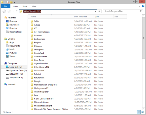Viewport: 146px width, 115px height.
Task: Select the Adobe folder icon
Action: click(32, 25)
